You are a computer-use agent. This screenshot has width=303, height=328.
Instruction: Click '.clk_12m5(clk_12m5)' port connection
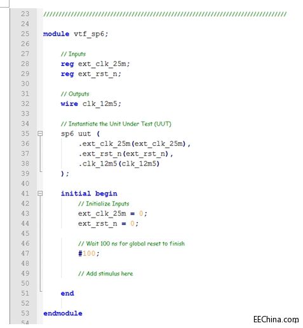click(x=119, y=164)
